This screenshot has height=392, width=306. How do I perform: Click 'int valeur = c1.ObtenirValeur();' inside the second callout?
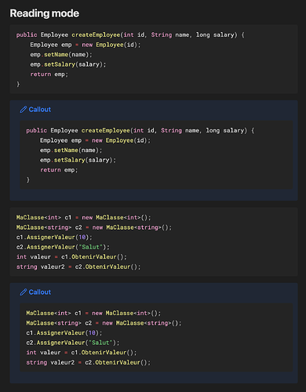click(x=82, y=353)
